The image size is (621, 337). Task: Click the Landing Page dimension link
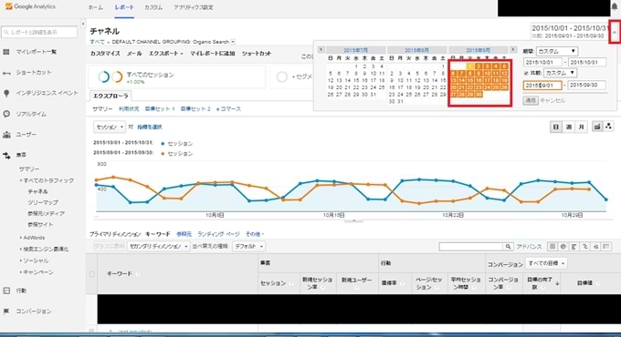[x=218, y=234]
